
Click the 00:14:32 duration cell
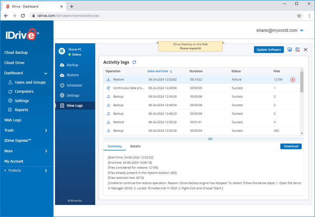pos(196,79)
